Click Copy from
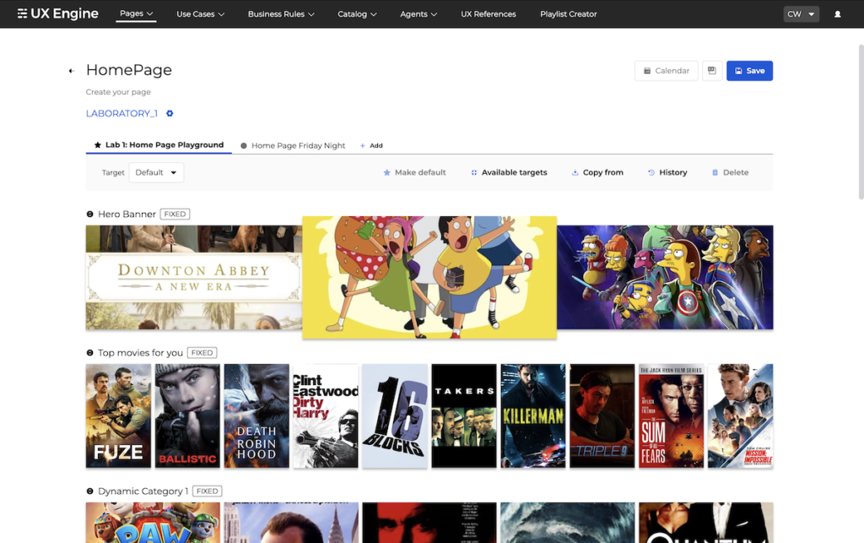This screenshot has height=543, width=864. (597, 172)
